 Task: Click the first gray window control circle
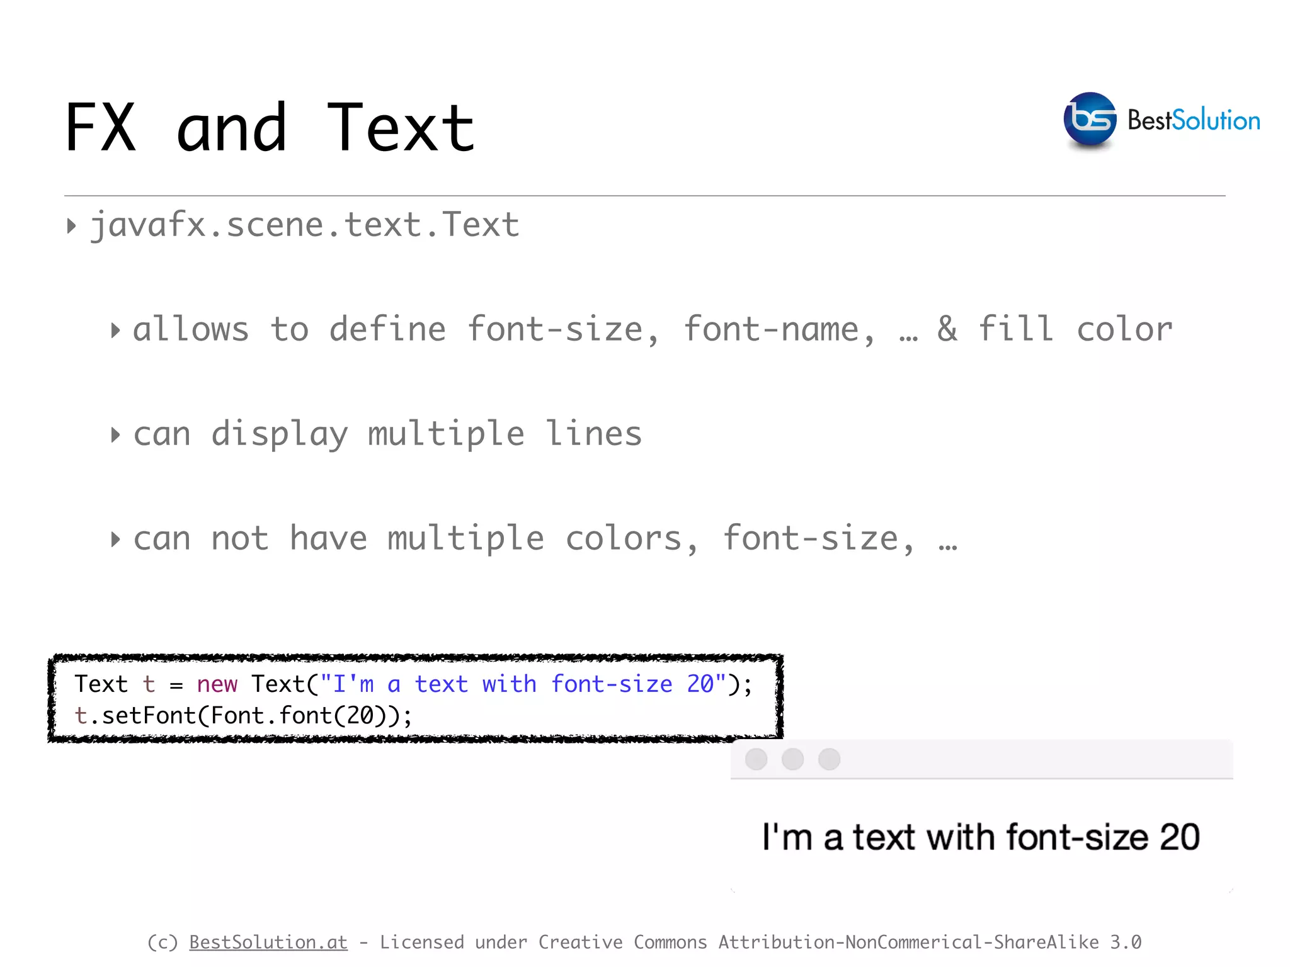coord(756,759)
